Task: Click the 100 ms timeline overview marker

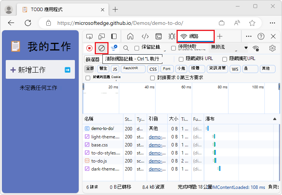Action: pyautogui.click(x=258, y=87)
